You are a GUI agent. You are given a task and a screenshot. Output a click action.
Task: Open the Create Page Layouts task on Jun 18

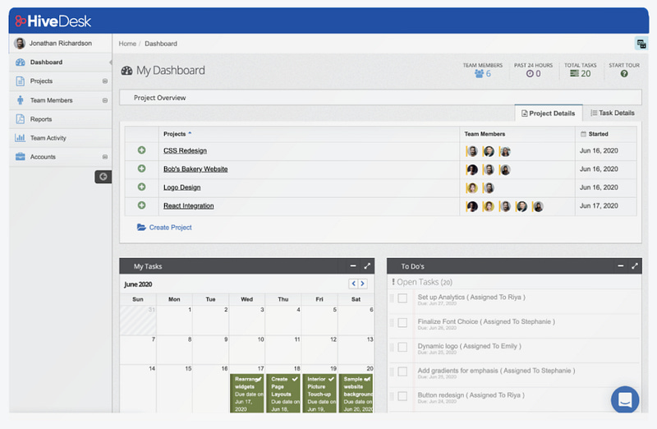click(283, 394)
